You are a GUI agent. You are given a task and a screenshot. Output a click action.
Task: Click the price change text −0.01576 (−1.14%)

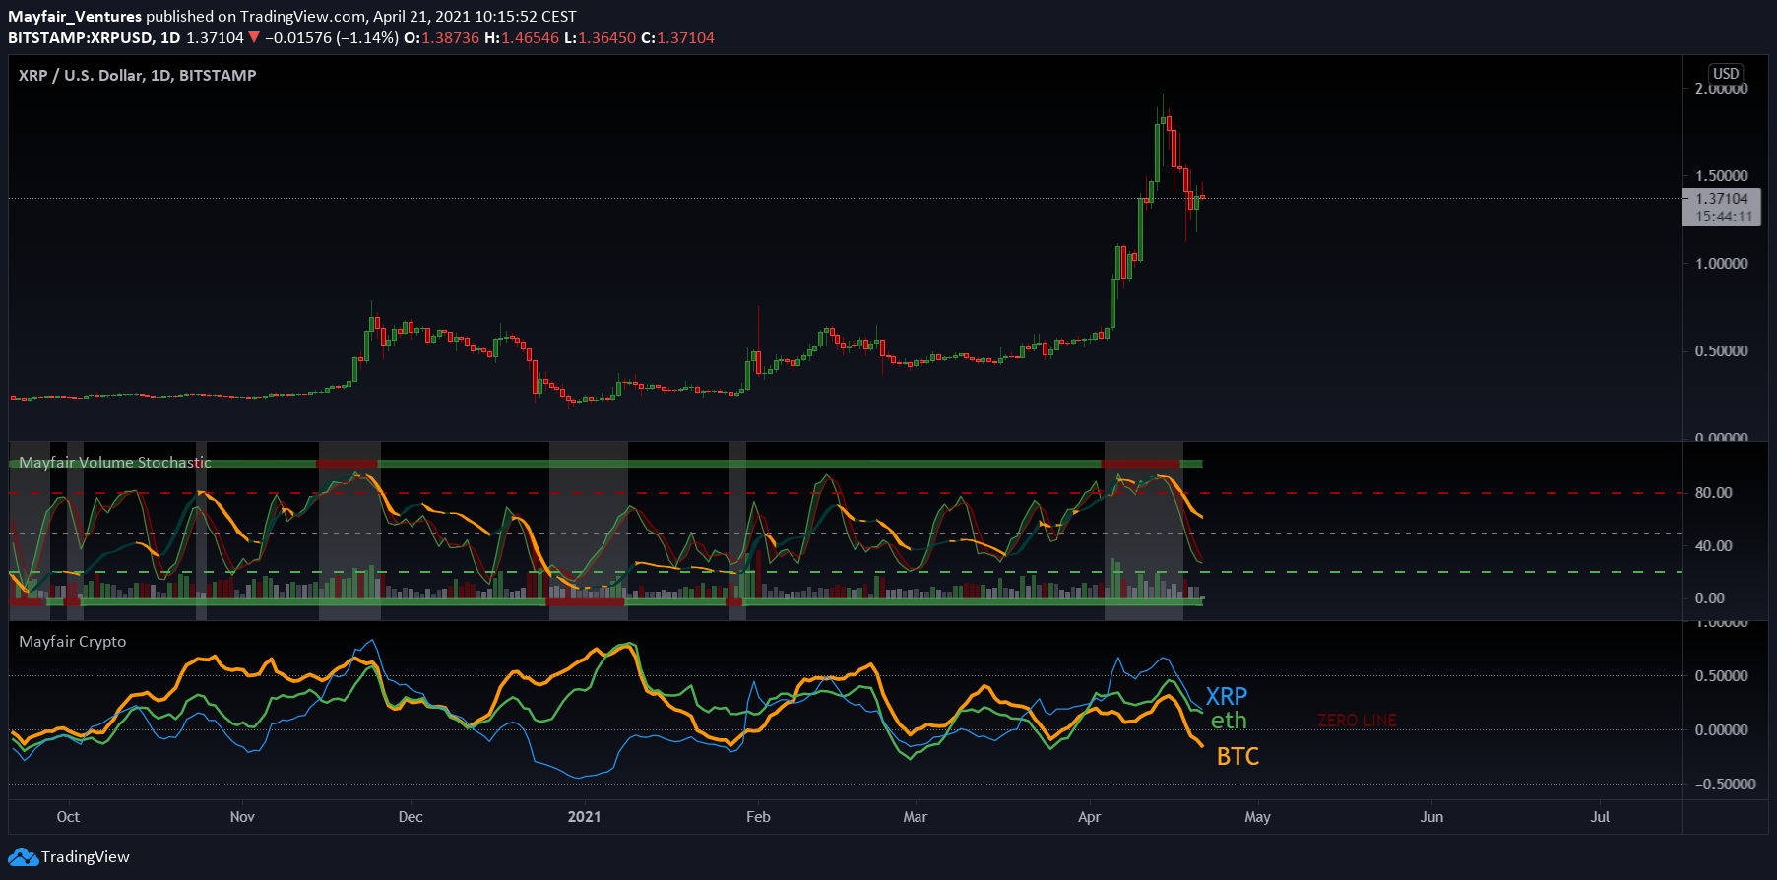click(x=332, y=38)
